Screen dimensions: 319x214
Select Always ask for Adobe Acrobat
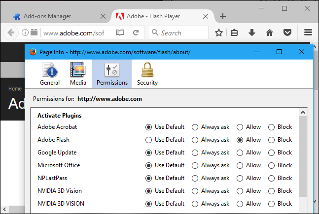[195, 127]
